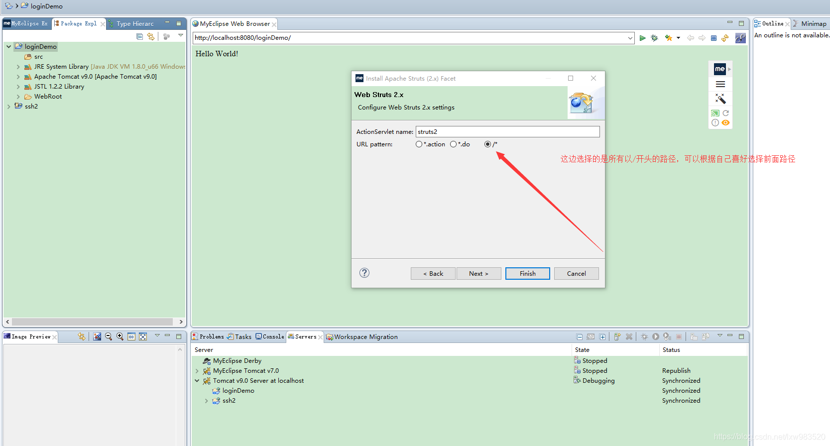
Task: Close the MyEclipse Web Browser tab
Action: coord(274,24)
